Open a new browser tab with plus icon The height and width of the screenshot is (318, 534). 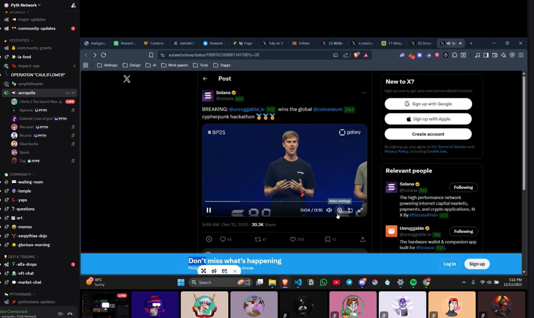[471, 43]
